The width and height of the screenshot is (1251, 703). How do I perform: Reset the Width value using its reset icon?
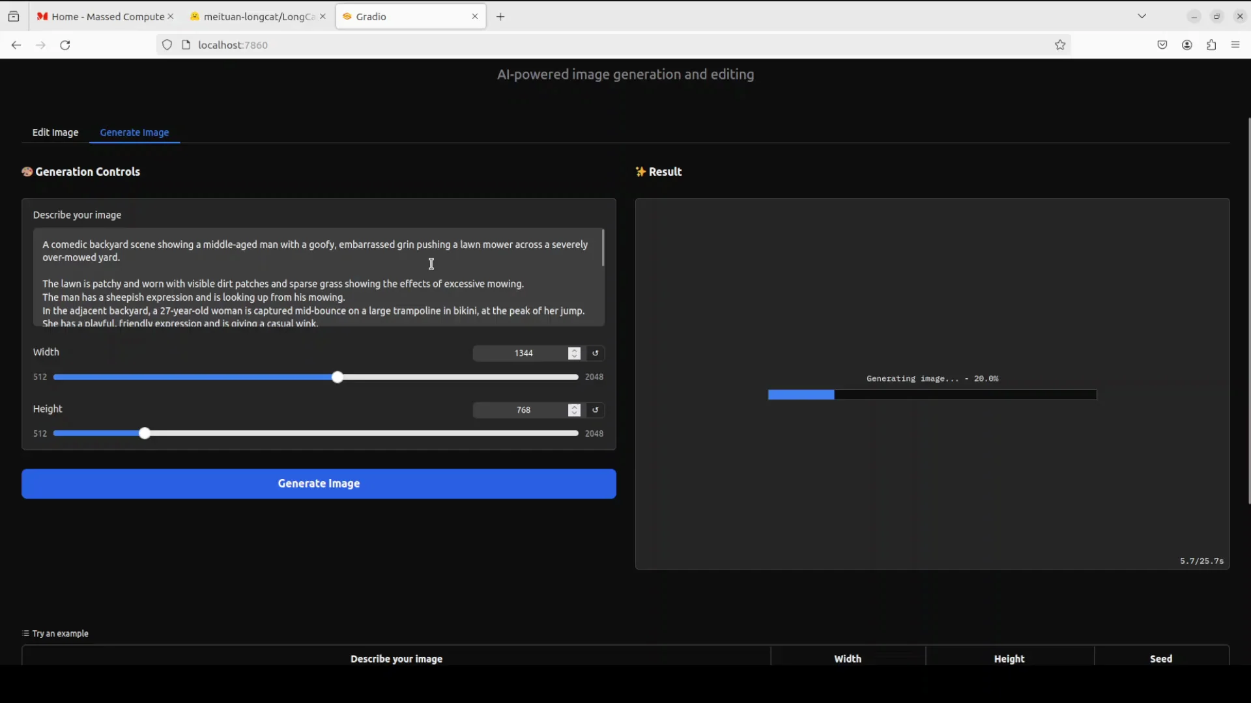point(596,353)
